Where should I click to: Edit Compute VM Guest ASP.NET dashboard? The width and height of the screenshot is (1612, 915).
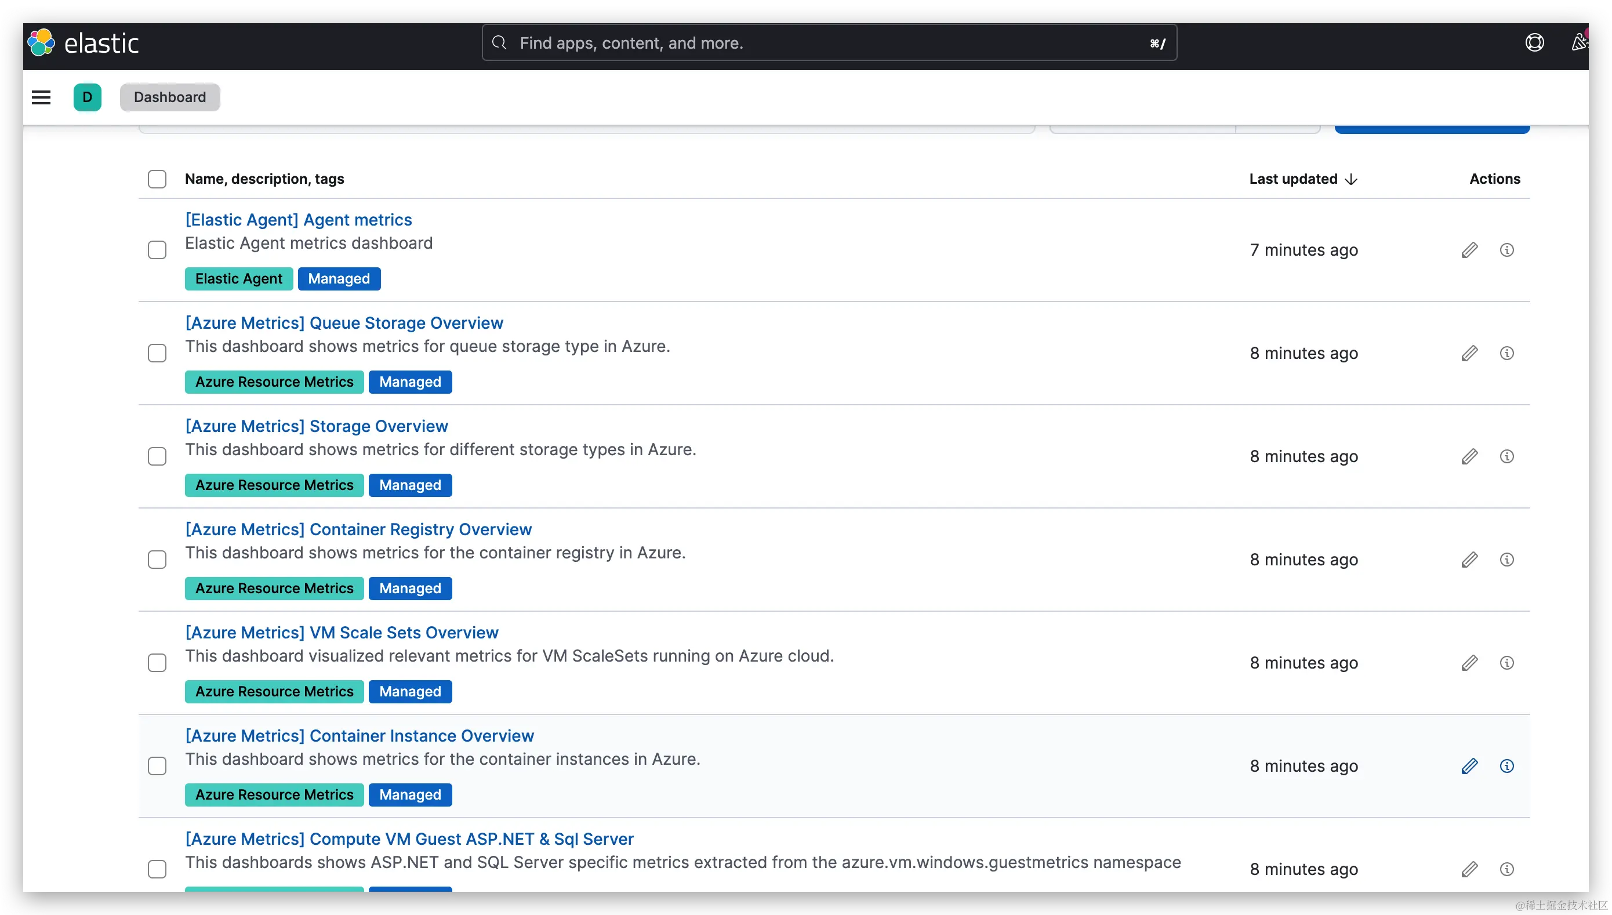click(x=1469, y=869)
